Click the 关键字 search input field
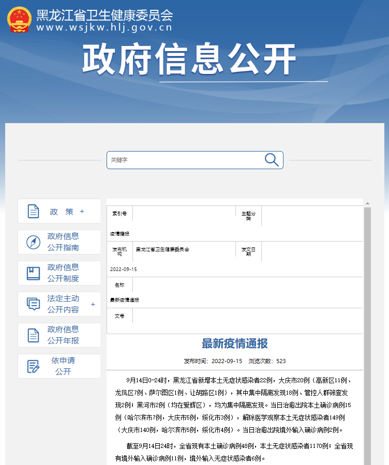 (x=184, y=160)
